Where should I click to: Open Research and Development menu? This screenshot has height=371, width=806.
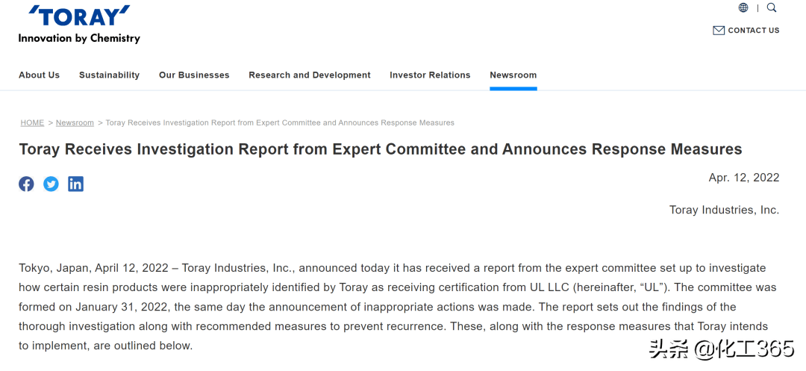pyautogui.click(x=310, y=75)
